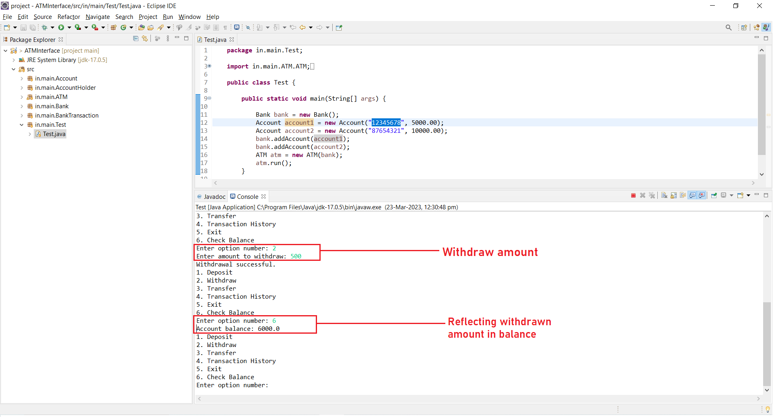Viewport: 774px width, 417px height.
Task: Click the tip lightbulb in status bar
Action: 768,409
